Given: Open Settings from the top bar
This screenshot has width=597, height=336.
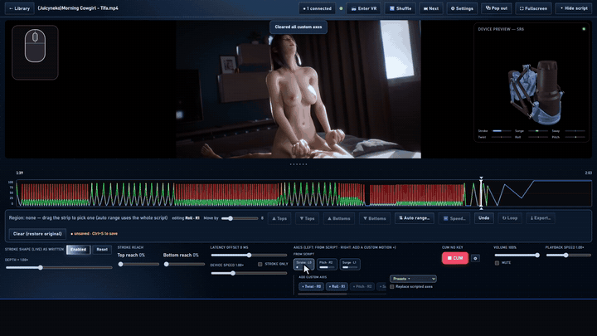Looking at the screenshot, I should pos(462,8).
